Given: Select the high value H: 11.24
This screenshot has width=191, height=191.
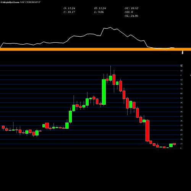Looking at the screenshot, I should (x=100, y=8).
